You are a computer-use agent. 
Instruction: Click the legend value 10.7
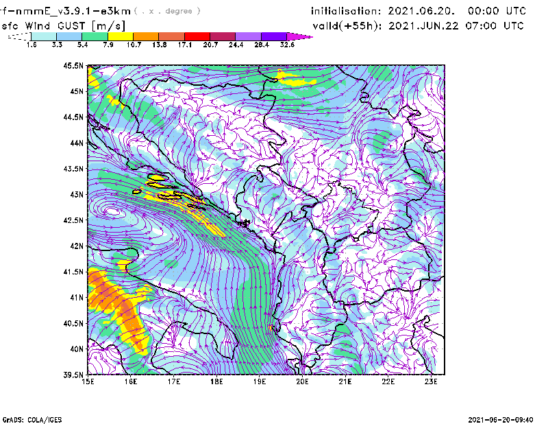click(134, 45)
